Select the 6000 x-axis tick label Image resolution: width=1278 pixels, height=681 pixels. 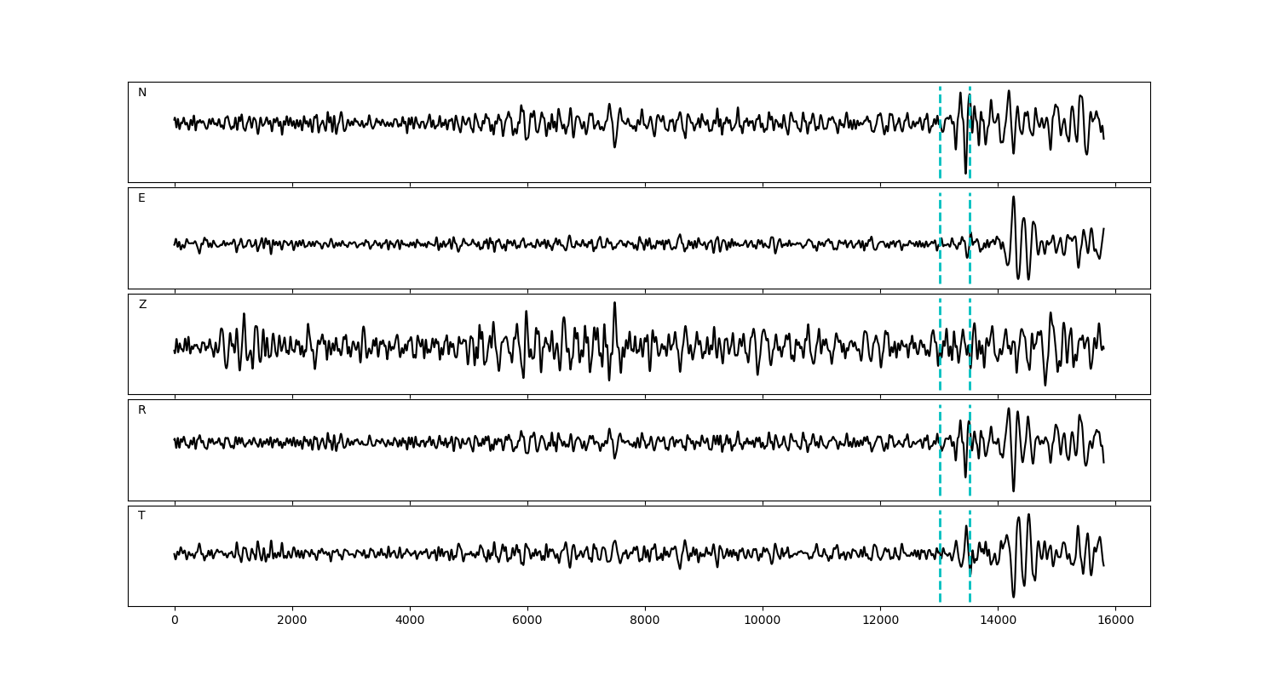tap(527, 621)
